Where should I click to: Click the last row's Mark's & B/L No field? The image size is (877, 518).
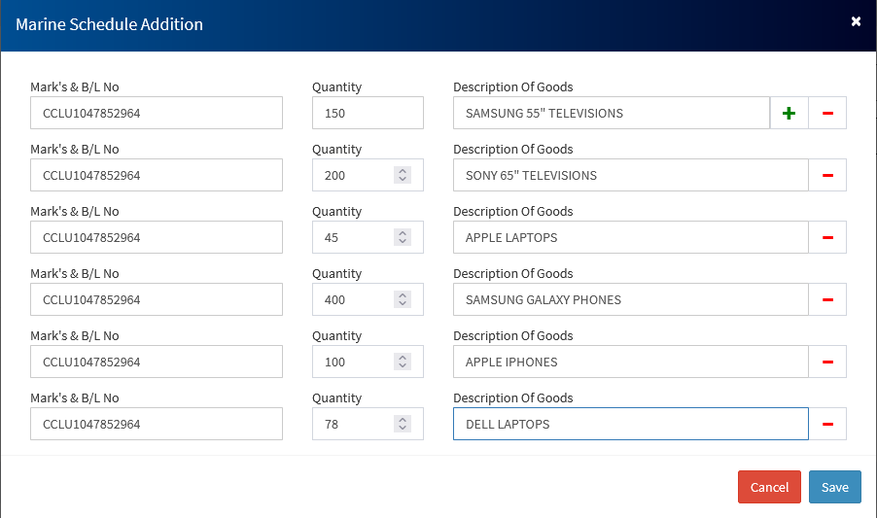pyautogui.click(x=157, y=425)
